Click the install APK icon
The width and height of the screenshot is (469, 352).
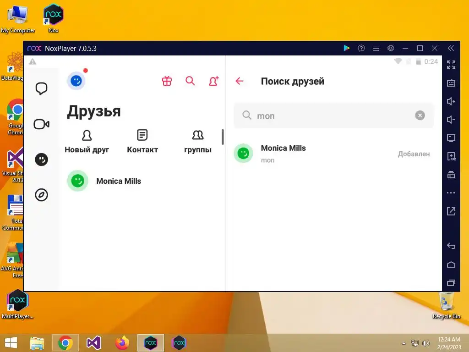[451, 156]
